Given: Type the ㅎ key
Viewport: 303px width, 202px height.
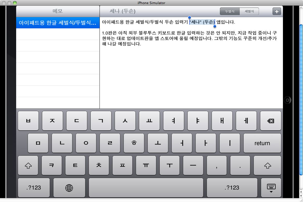Looking at the screenshot, I should pos(134,143).
